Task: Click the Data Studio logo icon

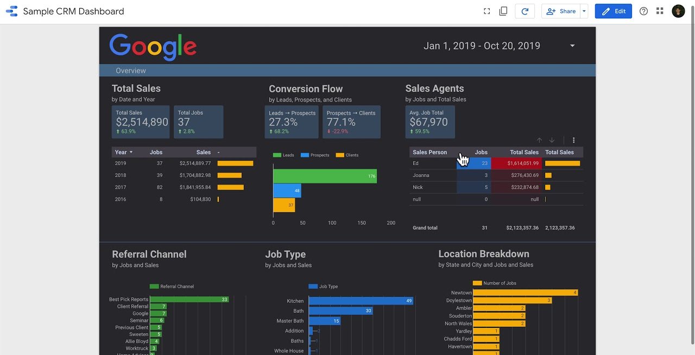Action: [x=11, y=11]
